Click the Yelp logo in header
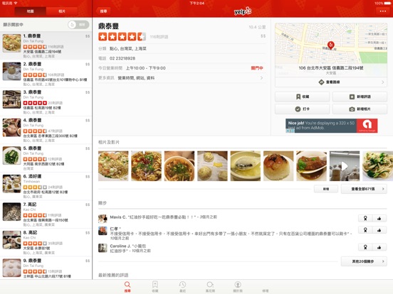 click(243, 11)
